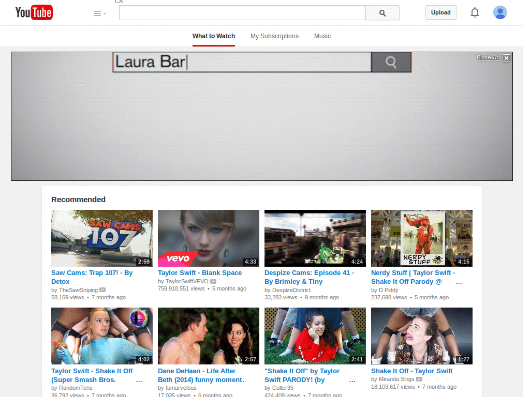Screen dimensions: 530x397
Task: Open TheSawSniping channel link
Action: click(78, 290)
